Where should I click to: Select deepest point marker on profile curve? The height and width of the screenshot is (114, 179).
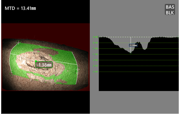coord(131,53)
